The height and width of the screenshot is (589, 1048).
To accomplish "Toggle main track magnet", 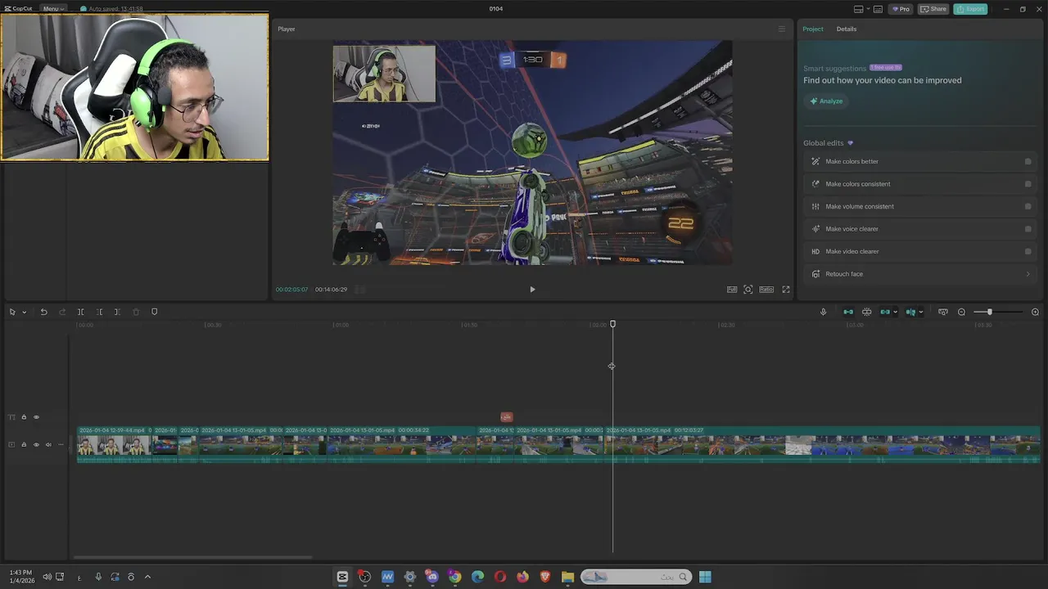I will point(848,312).
